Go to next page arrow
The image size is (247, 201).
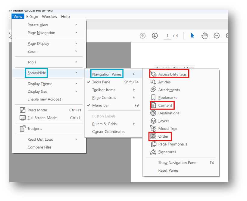pyautogui.click(x=155, y=36)
